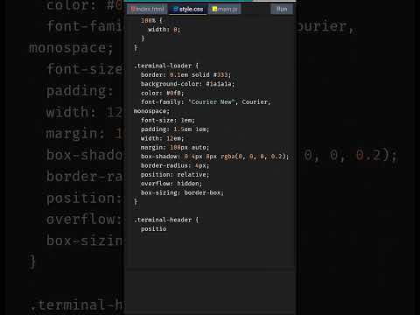Click the 'border: 0.1em solid #333;' line
420x315 pixels.
[185, 75]
